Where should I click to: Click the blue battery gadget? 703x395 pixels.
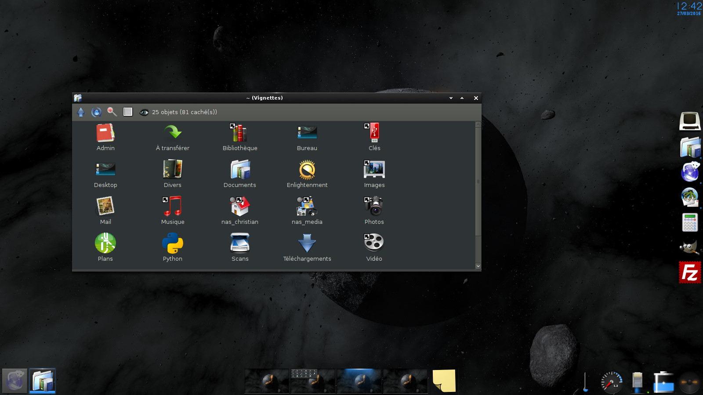click(x=663, y=382)
